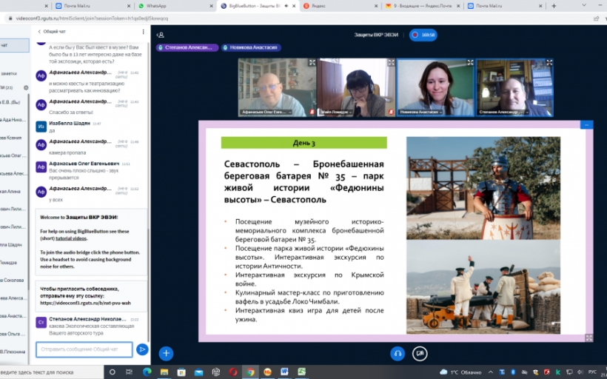Fullscreen Майя Ломидзе webcam video

click(x=391, y=62)
